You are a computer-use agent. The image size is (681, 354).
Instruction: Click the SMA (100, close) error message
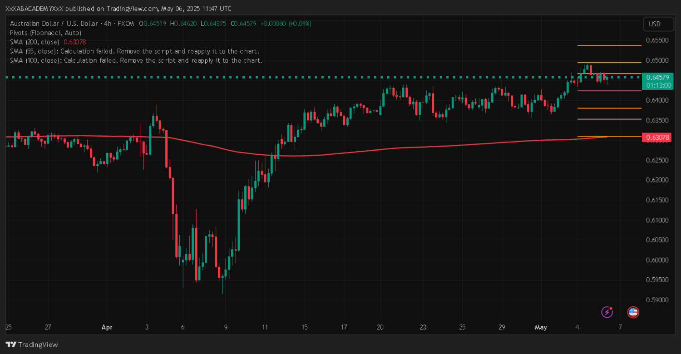(x=136, y=60)
